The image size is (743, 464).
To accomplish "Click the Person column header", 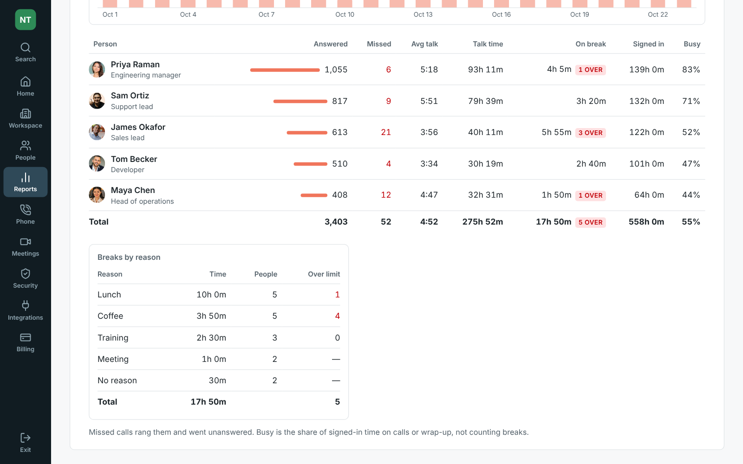I will click(105, 44).
